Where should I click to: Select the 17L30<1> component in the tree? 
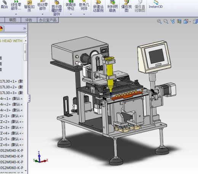11,81
